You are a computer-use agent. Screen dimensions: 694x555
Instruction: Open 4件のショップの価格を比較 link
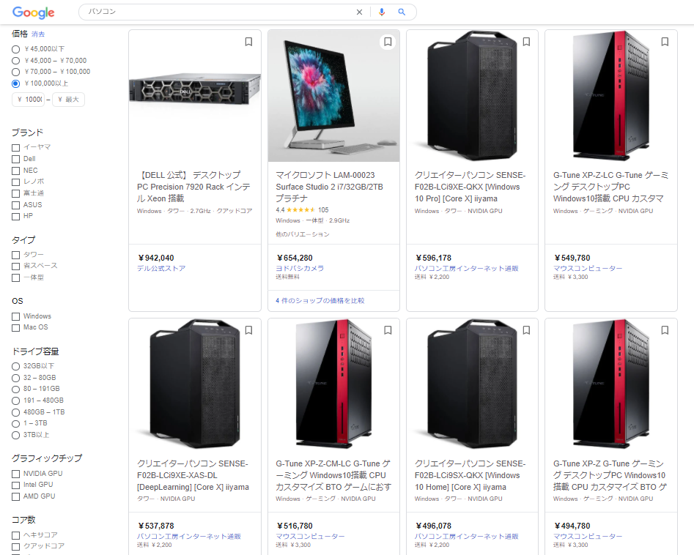point(320,301)
